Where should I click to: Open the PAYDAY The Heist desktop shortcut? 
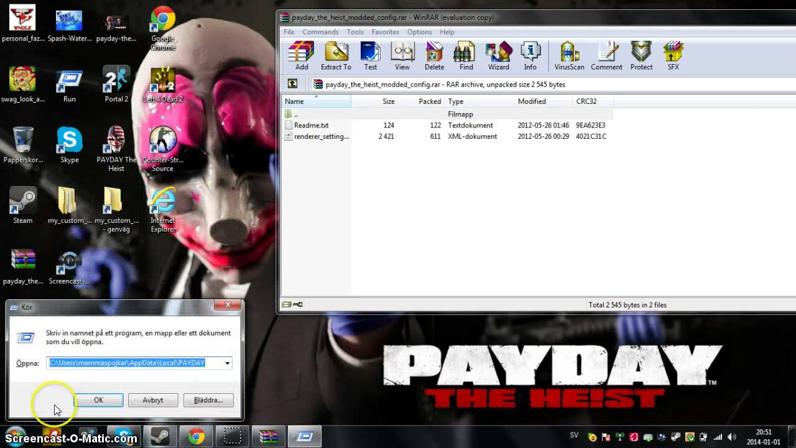(116, 149)
